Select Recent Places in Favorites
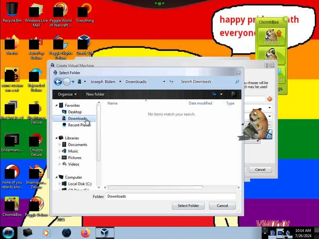The image size is (319, 239). (79, 125)
